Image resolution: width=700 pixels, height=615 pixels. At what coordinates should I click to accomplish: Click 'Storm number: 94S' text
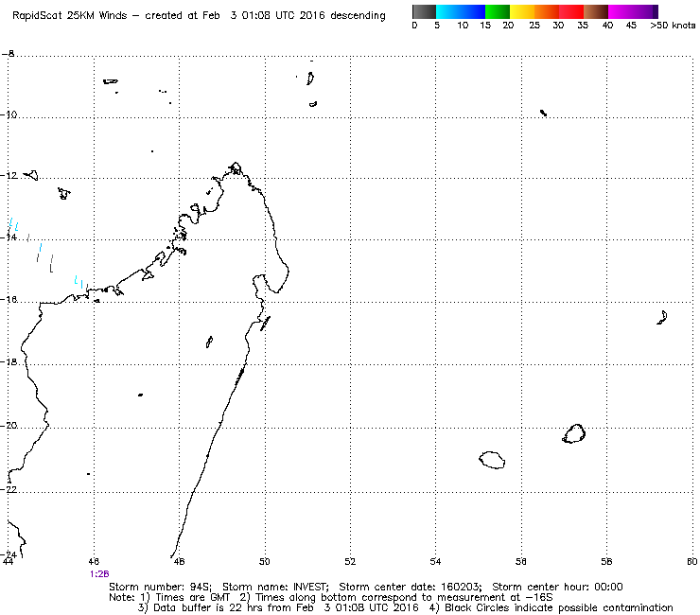point(160,587)
